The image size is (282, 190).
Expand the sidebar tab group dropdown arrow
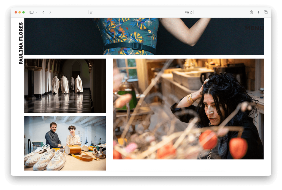coord(37,12)
